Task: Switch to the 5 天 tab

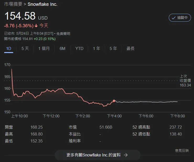Action: pos(25,49)
